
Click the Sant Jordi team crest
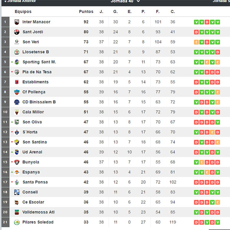pyautogui.click(x=17, y=32)
